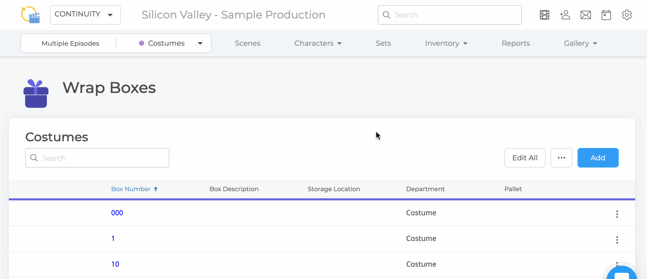Viewport: 647px width, 279px height.
Task: Click the Box Number sort arrow
Action: click(156, 189)
